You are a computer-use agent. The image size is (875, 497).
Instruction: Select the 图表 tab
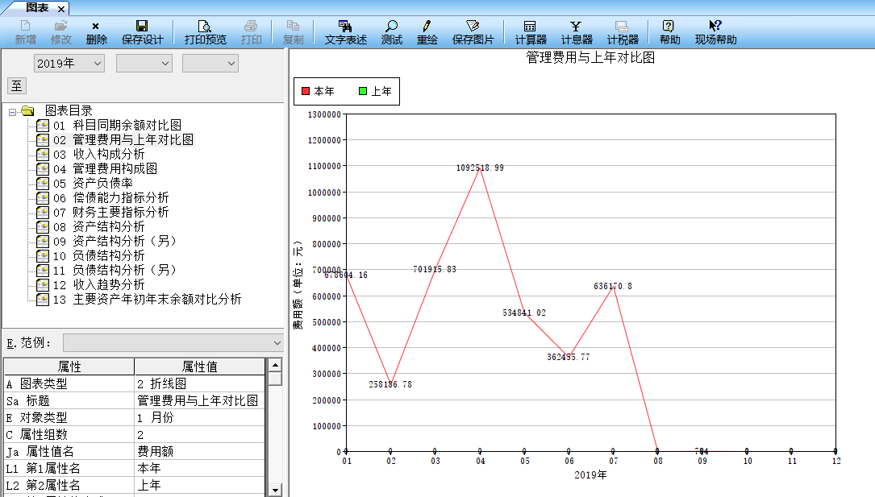(x=37, y=7)
